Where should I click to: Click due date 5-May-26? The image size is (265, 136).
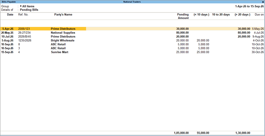(x=258, y=29)
